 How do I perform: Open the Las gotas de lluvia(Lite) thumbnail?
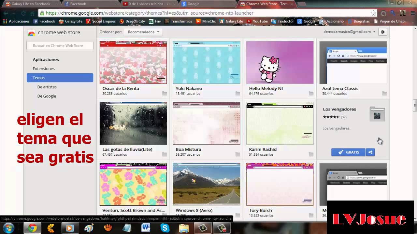(133, 123)
